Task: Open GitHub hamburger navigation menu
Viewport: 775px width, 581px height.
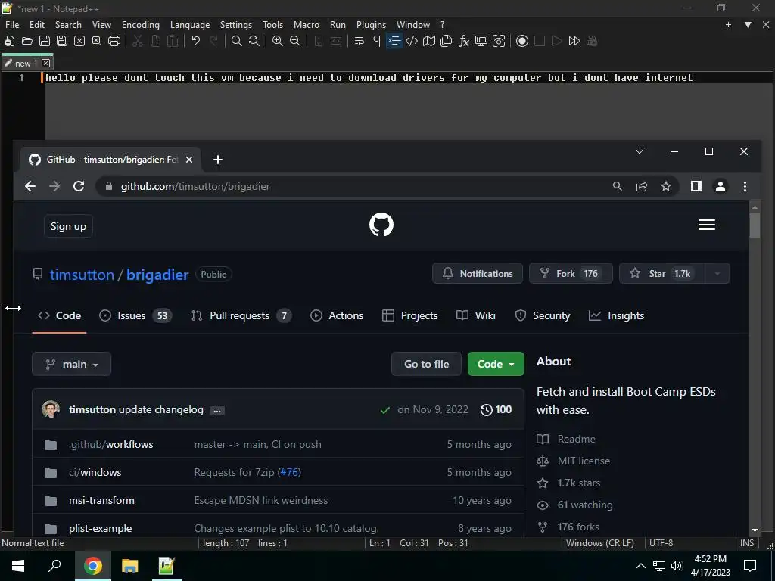Action: pos(706,225)
